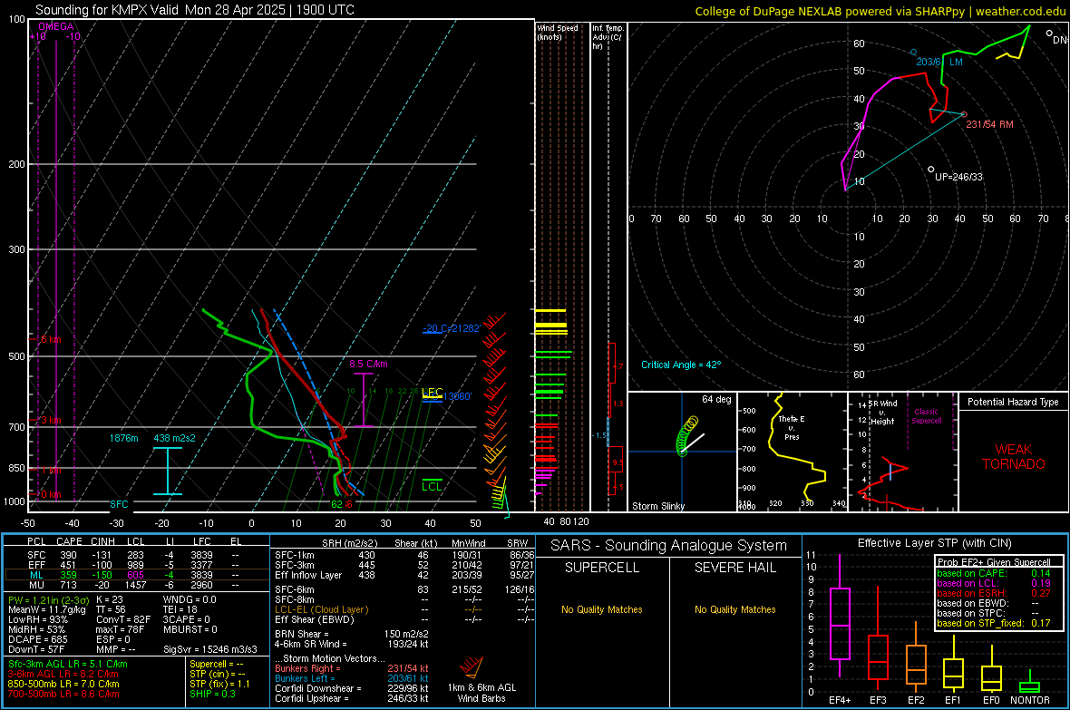
Task: Click the DownT = 57F value
Action: (x=35, y=649)
